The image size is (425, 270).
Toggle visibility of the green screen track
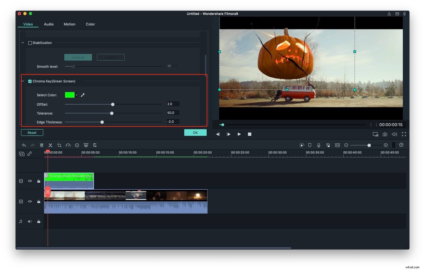point(30,181)
